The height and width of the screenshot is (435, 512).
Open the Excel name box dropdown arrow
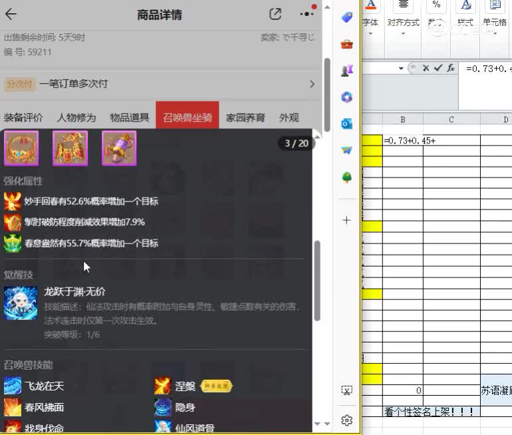401,69
